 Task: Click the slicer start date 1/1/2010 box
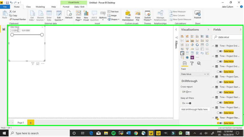[x=15, y=30]
